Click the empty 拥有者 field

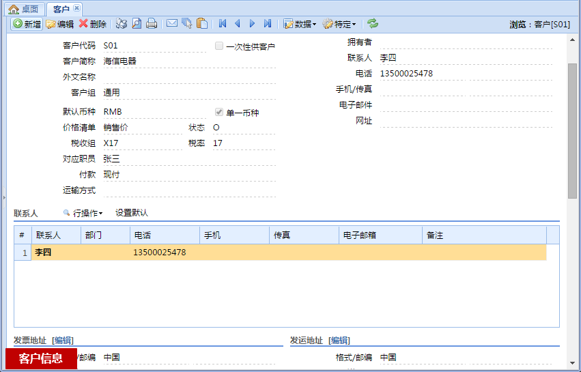466,42
